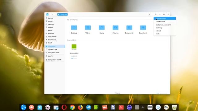
Task: Open the Documents folder icon
Action: click(129, 27)
